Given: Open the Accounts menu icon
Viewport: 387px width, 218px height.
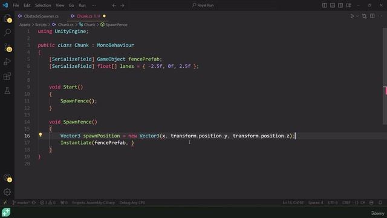Looking at the screenshot, I should (7, 177).
